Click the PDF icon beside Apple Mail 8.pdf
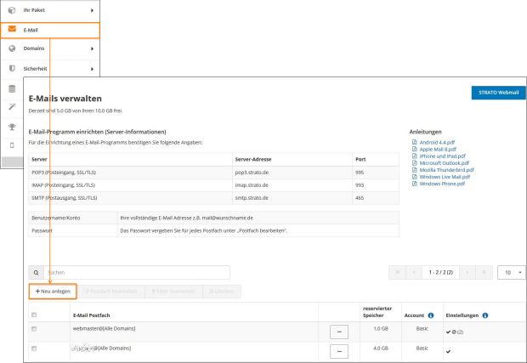The width and height of the screenshot is (527, 363). [x=415, y=149]
